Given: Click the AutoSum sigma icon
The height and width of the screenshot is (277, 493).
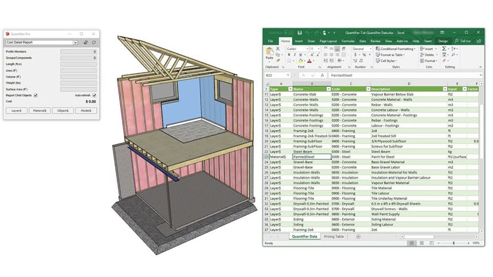Looking at the screenshot, I should (x=444, y=49).
